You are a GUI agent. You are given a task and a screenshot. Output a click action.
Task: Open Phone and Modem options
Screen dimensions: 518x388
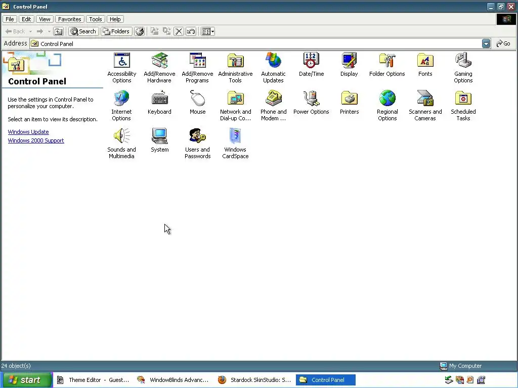point(273,106)
